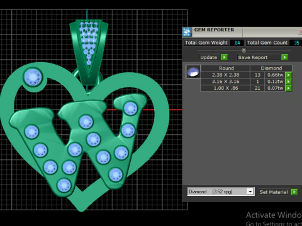Screen dimensions: 302x226
Task: Collapse panel using the round arrow handle
Action: coord(243,50)
